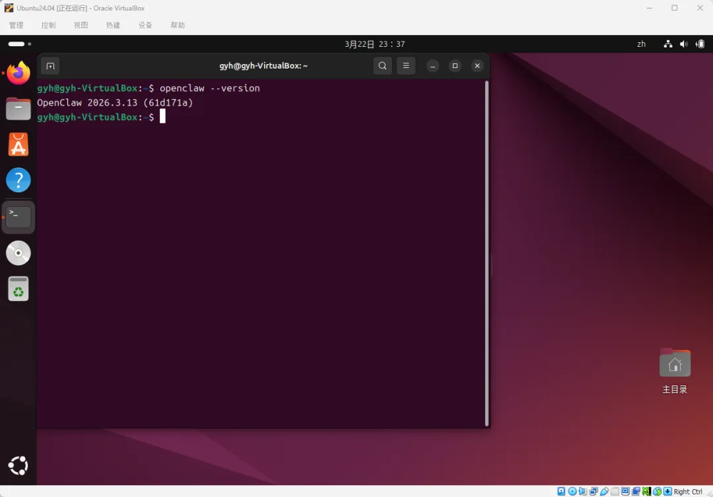The height and width of the screenshot is (497, 713).
Task: Launch Ubuntu App Center from the dock
Action: tap(18, 145)
